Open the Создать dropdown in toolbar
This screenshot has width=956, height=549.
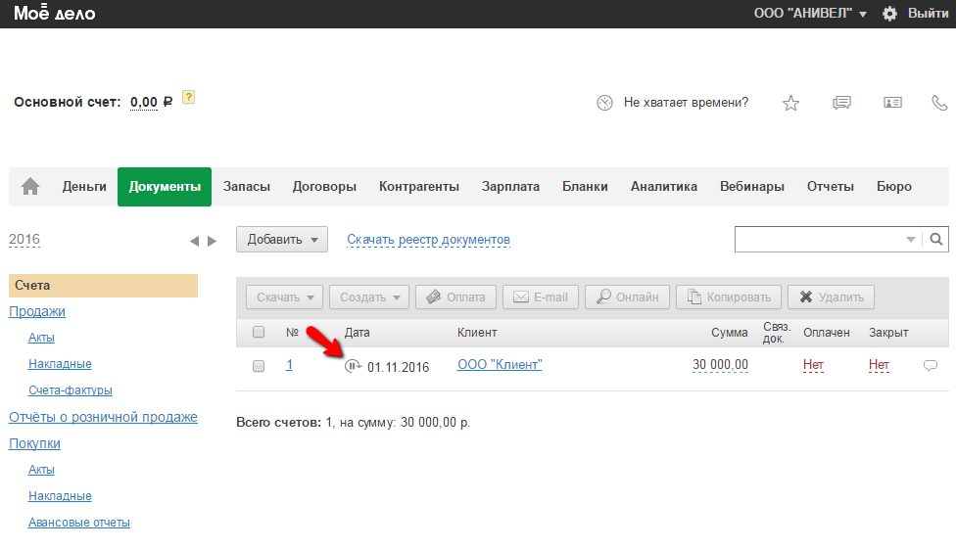(369, 297)
